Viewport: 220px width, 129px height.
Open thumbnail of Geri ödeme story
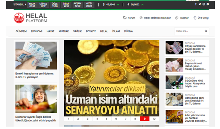pyautogui.click(x=174, y=99)
